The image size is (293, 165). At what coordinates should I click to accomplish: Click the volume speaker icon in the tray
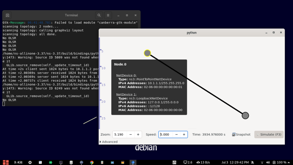(x=269, y=162)
